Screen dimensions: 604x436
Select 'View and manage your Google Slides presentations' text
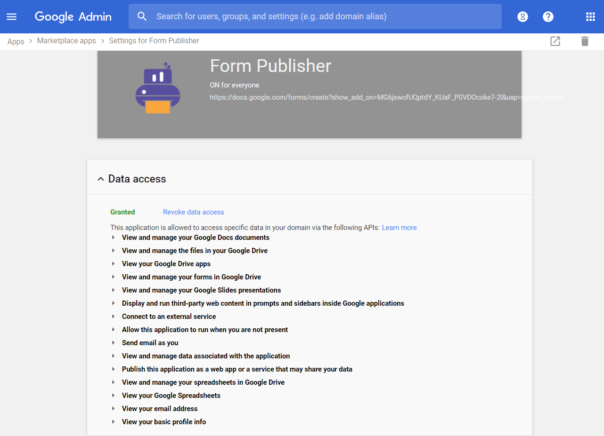201,290
